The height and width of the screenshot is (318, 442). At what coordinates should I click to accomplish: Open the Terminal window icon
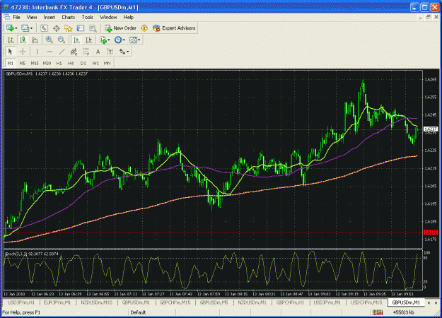click(x=81, y=28)
